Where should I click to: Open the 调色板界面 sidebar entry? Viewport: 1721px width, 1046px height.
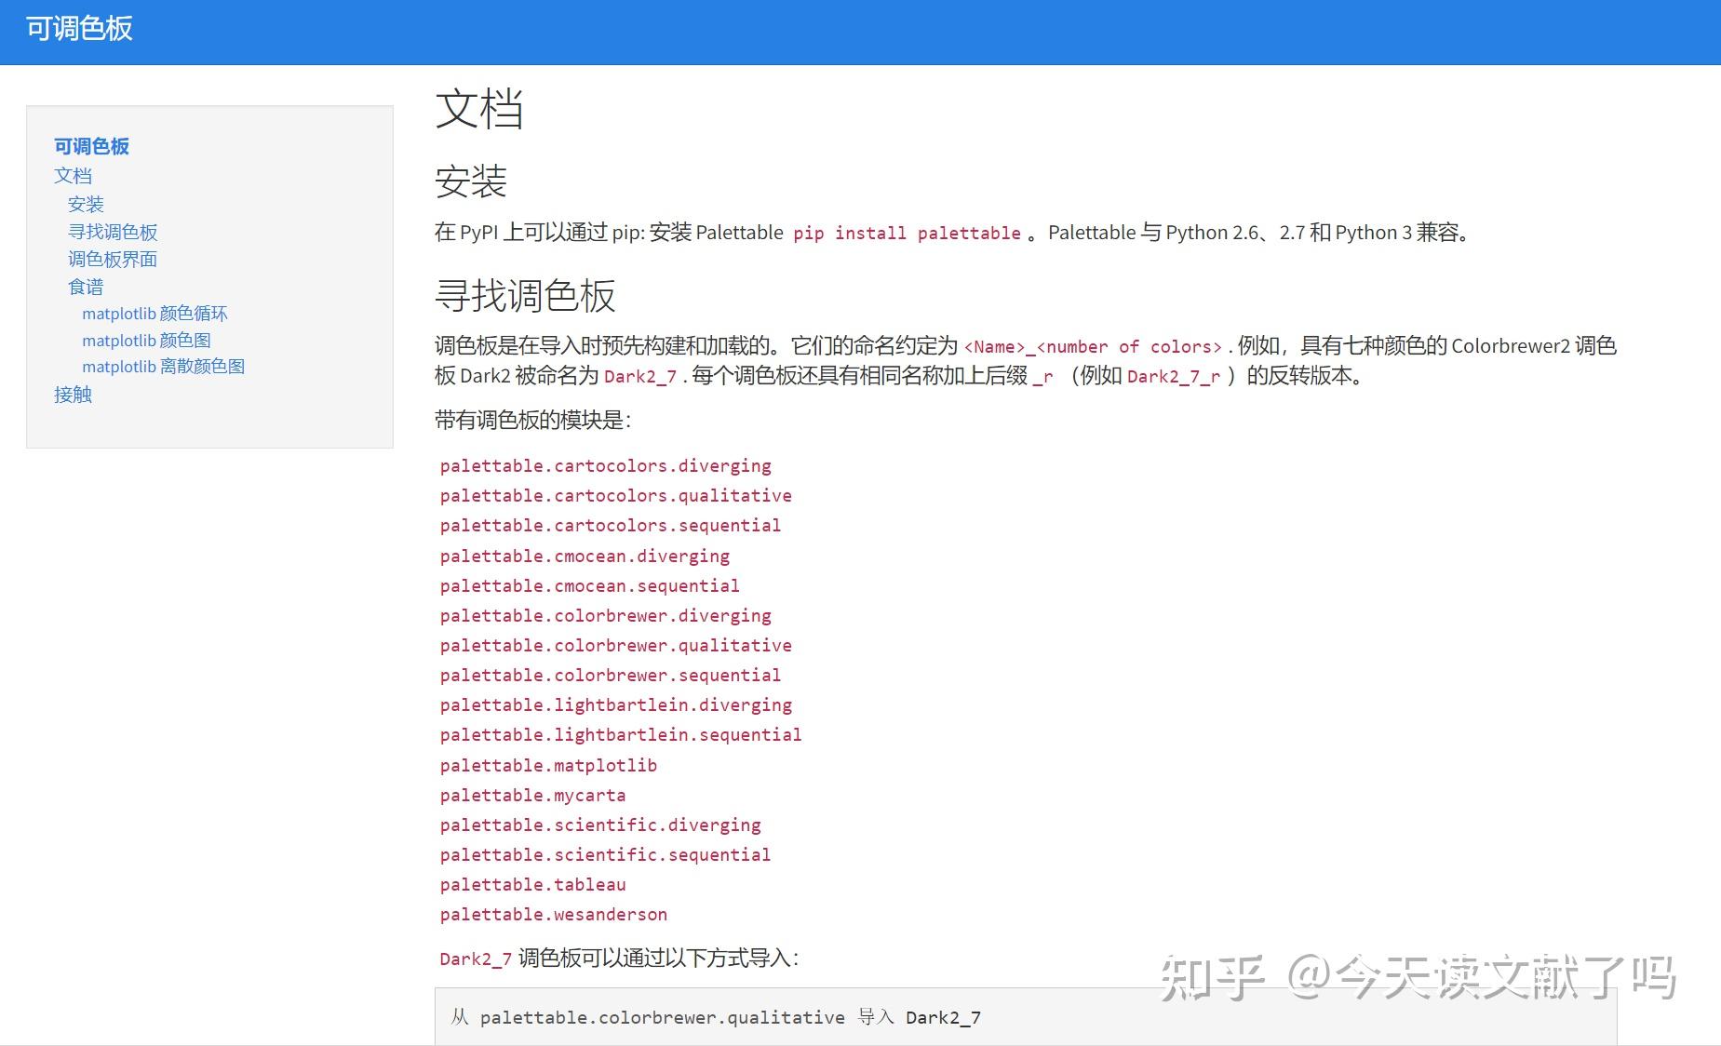(x=113, y=259)
